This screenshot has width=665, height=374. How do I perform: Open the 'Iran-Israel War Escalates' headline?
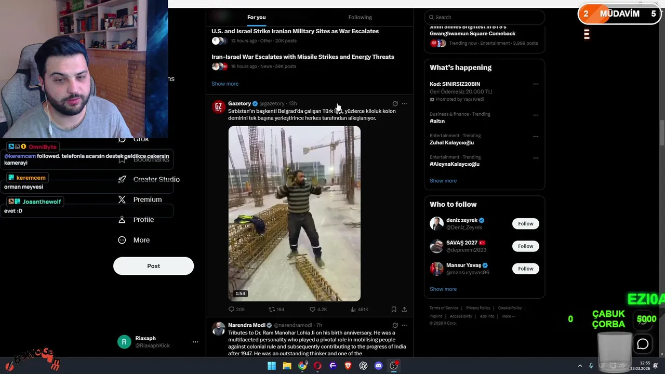303,57
